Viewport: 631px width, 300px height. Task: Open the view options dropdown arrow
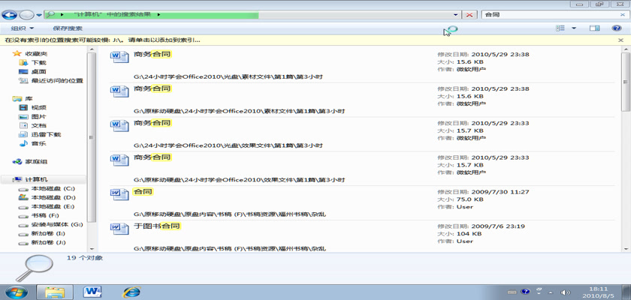pyautogui.click(x=575, y=28)
